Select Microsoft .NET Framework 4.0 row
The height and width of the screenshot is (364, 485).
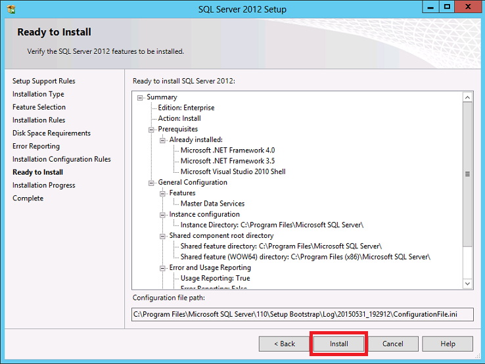pyautogui.click(x=227, y=150)
